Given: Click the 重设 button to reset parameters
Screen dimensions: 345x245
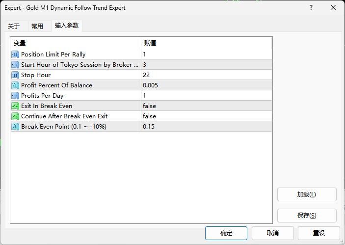Looking at the screenshot, I should click(319, 233).
